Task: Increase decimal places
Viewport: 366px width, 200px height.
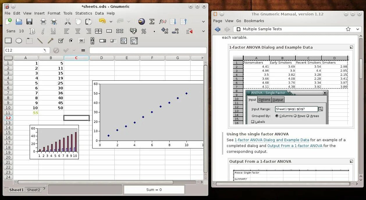Action: pos(165,31)
